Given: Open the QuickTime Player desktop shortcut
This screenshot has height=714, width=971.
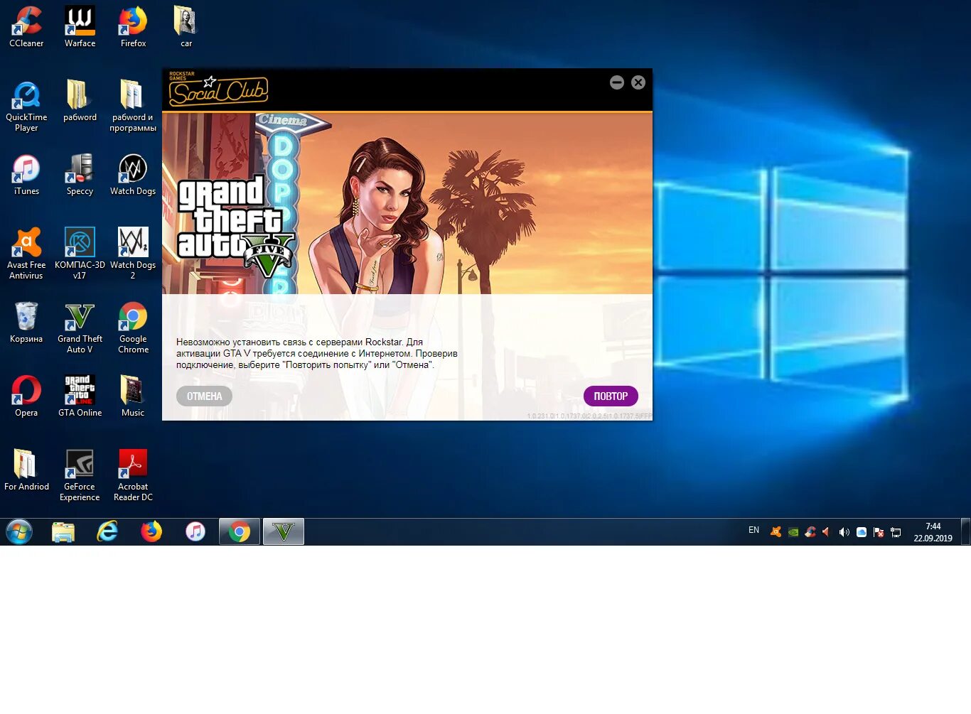Looking at the screenshot, I should click(x=26, y=107).
